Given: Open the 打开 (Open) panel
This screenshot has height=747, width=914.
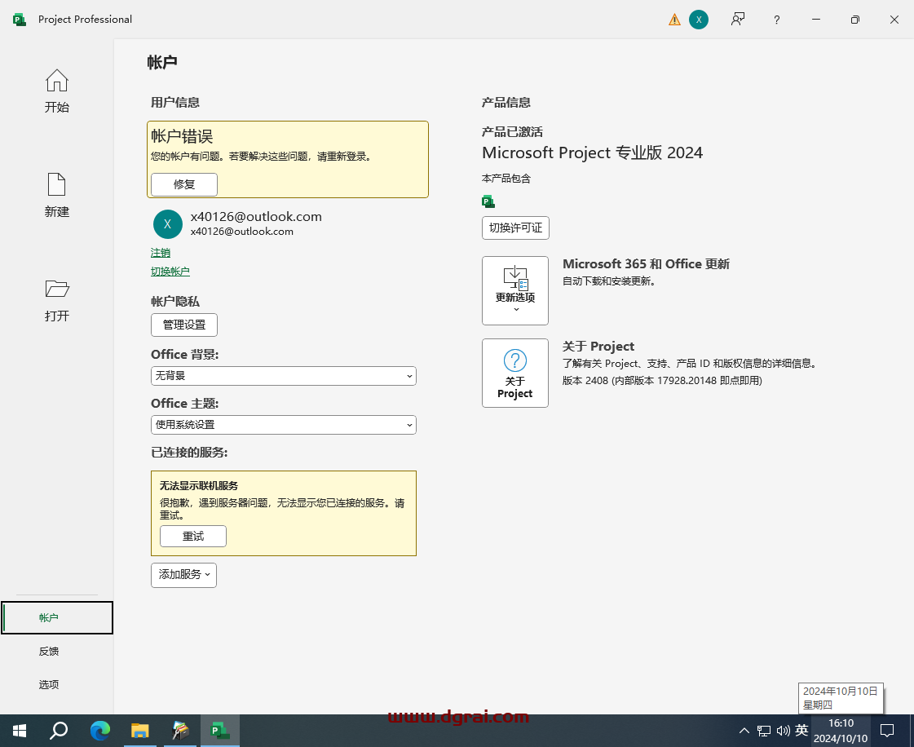Looking at the screenshot, I should 56,300.
